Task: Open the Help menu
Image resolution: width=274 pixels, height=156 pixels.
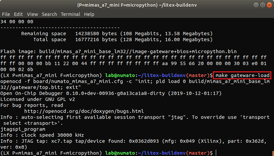Action: (89, 14)
